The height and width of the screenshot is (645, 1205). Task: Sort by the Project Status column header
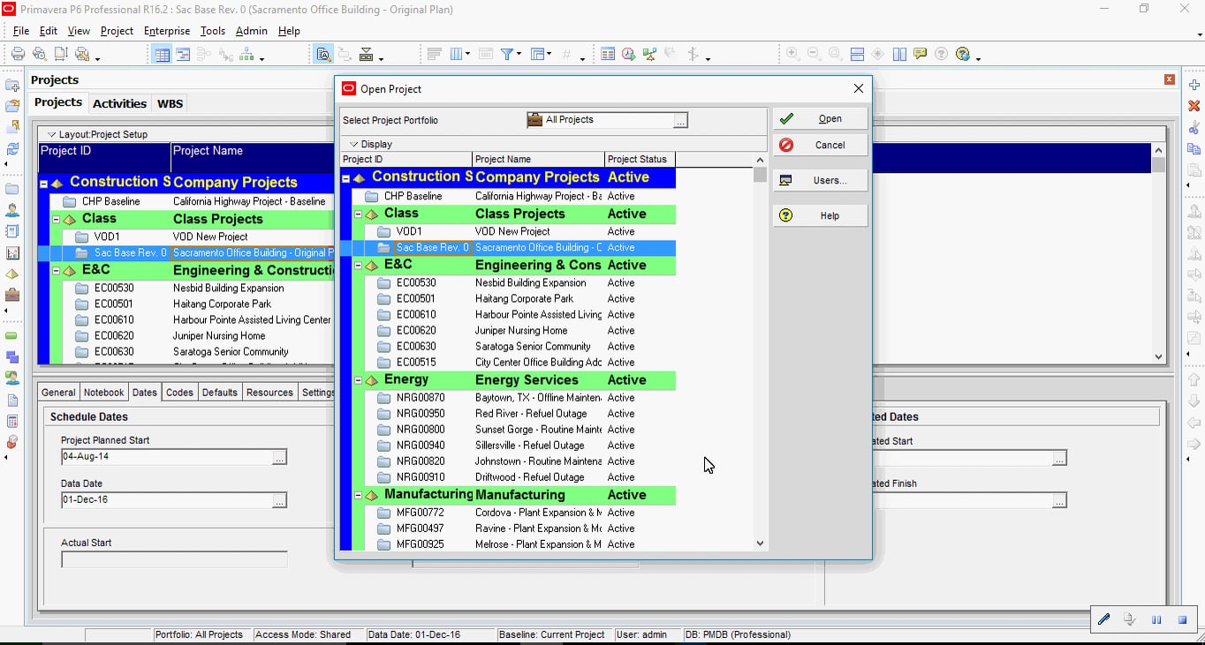[640, 160]
